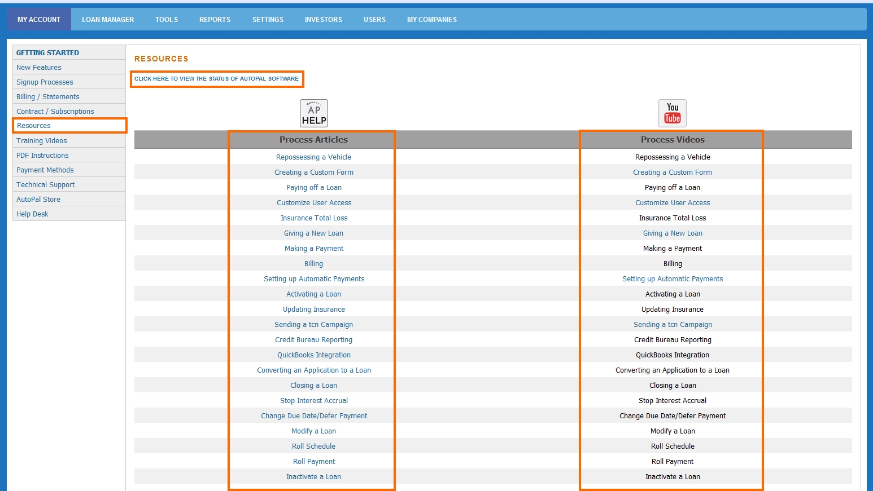The width and height of the screenshot is (873, 491).
Task: Open Loan Manager menu
Action: click(108, 19)
